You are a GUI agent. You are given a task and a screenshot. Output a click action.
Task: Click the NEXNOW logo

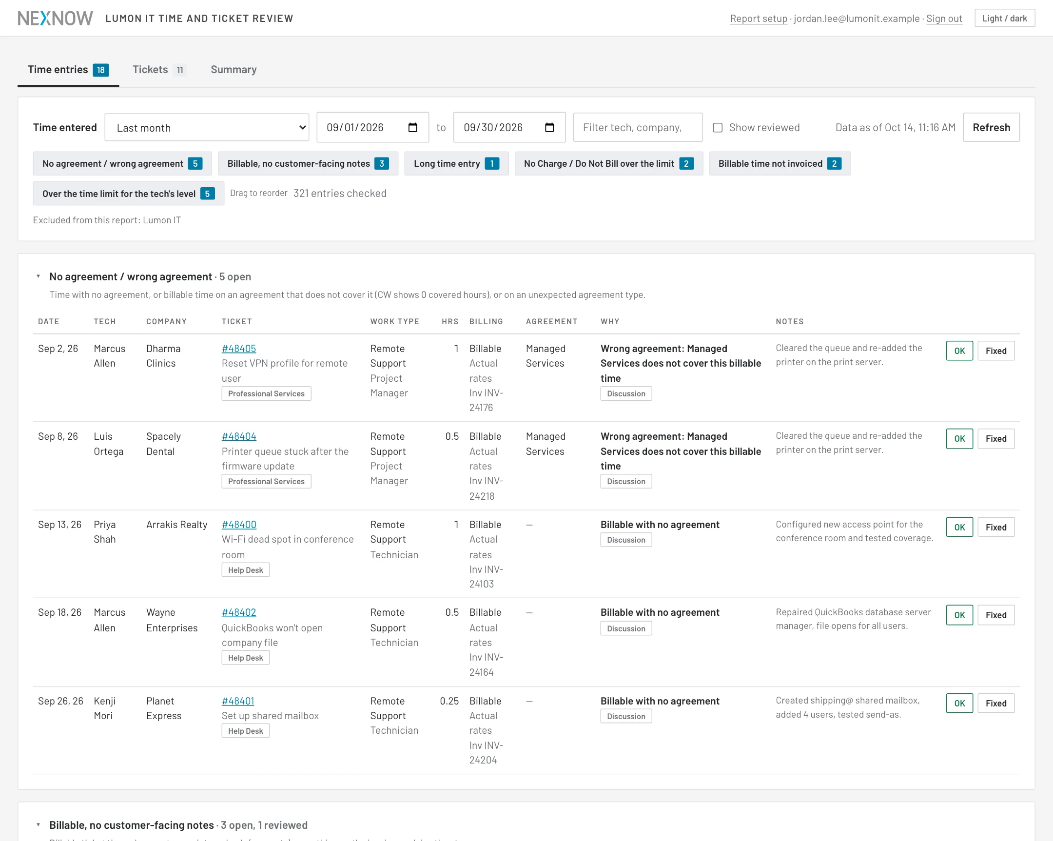(55, 18)
